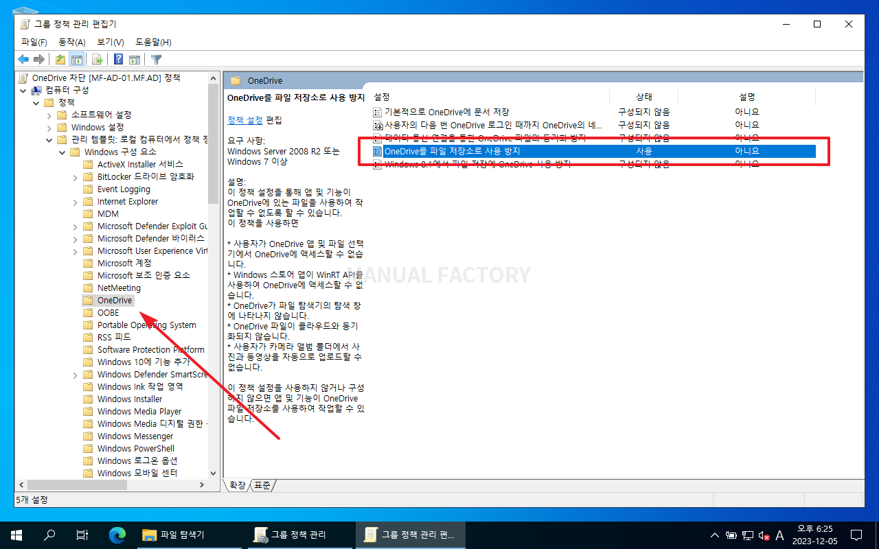Click the muted speaker tray icon

click(764, 535)
